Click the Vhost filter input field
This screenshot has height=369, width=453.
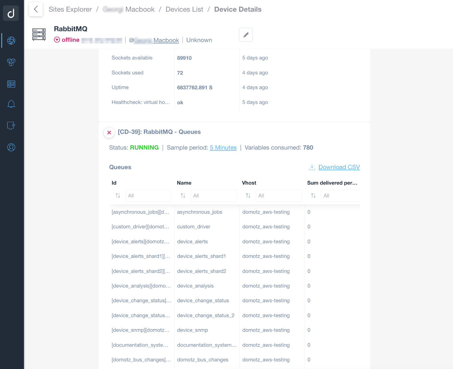coord(279,196)
